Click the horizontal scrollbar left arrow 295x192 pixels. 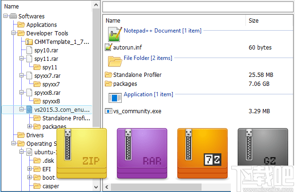107,187
